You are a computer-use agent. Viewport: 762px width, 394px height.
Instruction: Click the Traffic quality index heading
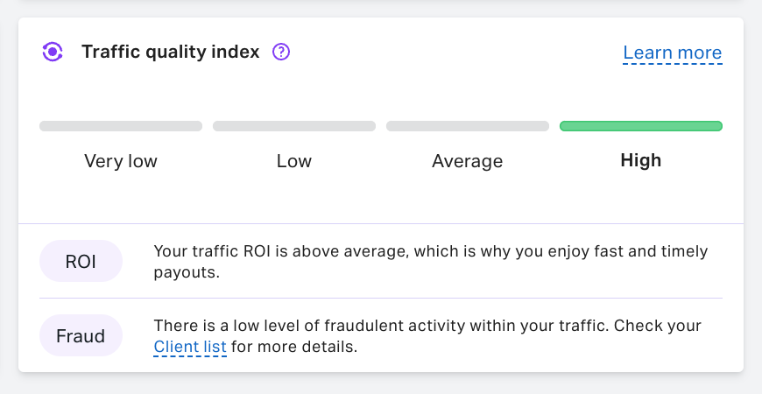171,53
